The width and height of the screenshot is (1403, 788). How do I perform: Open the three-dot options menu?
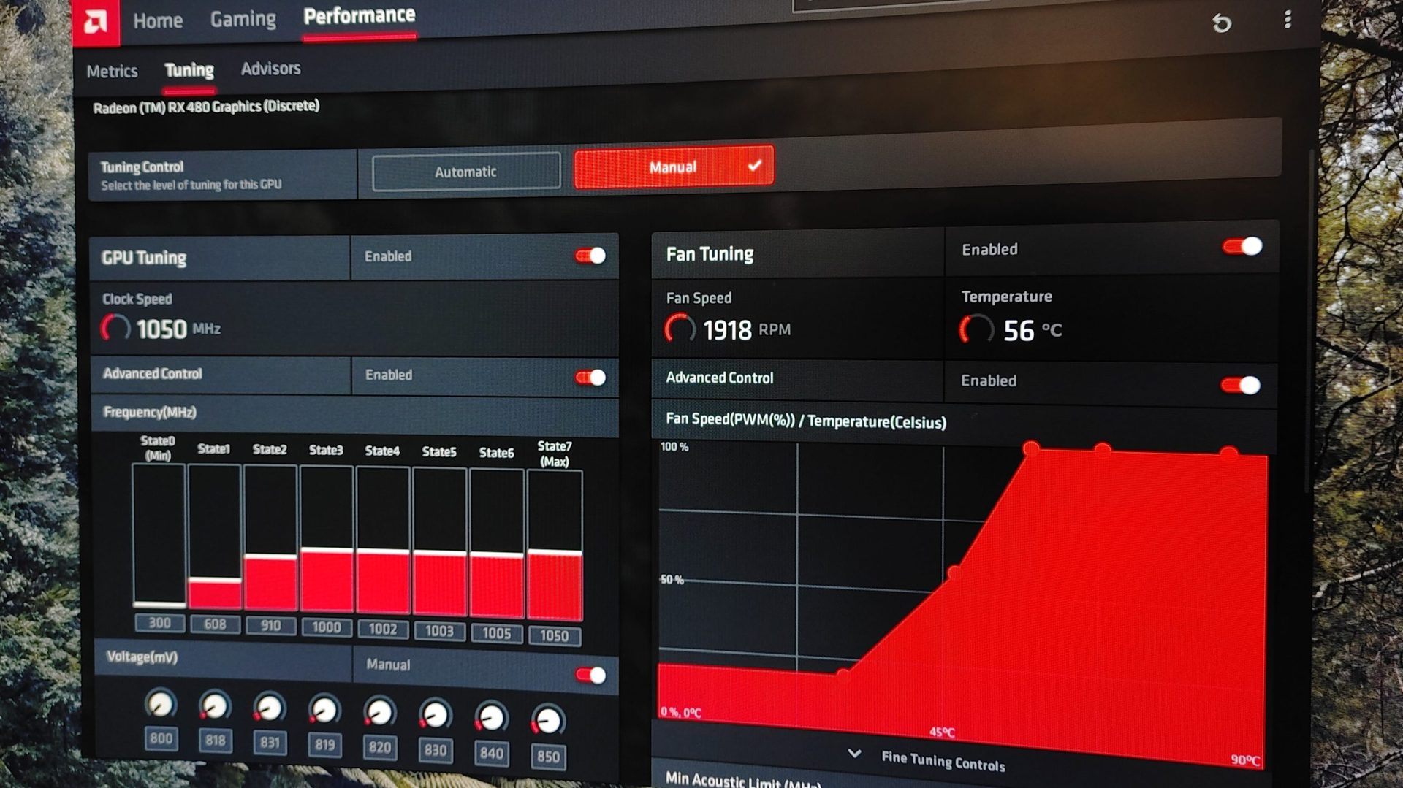1288,19
